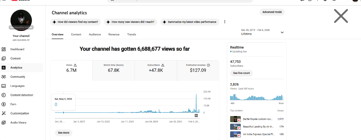Open the three-dot menu beside suggestions

225,22
